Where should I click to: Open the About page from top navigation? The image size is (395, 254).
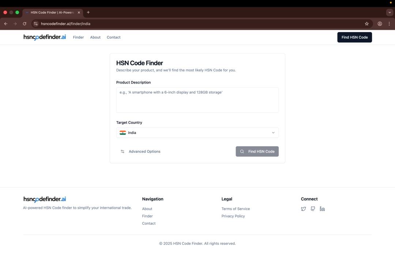95,37
